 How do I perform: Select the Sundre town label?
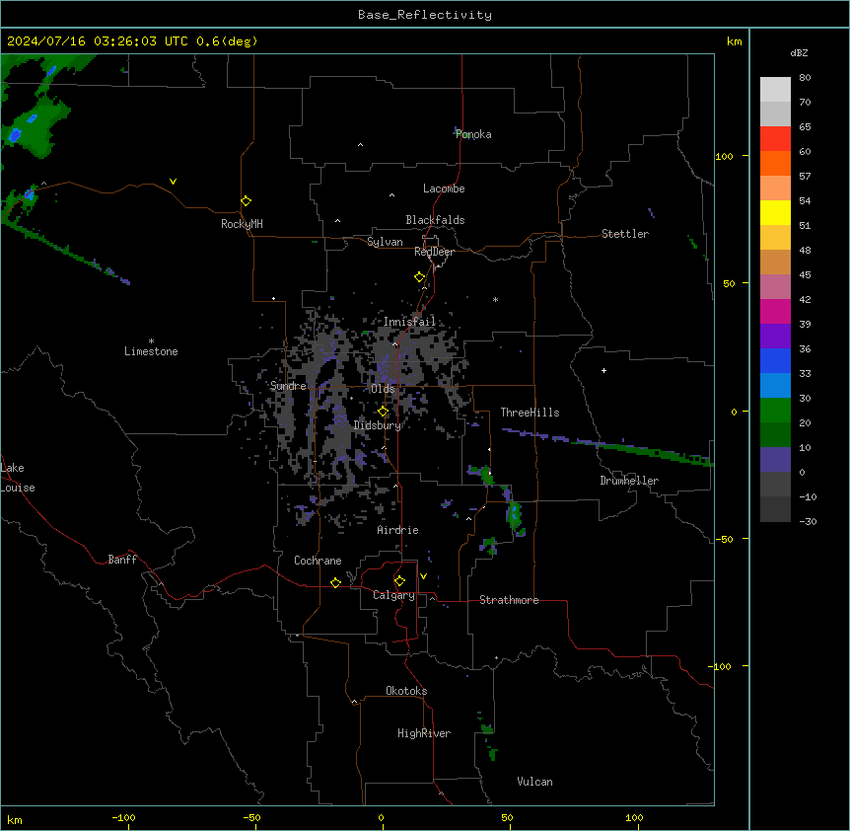tap(288, 386)
